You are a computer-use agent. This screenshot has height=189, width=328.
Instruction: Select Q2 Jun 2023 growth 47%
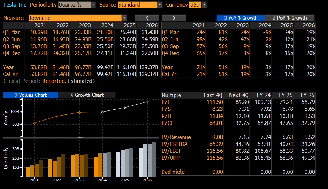tap(245, 39)
